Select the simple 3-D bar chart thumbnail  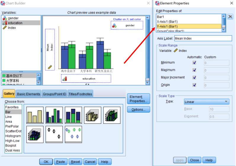click(93, 115)
